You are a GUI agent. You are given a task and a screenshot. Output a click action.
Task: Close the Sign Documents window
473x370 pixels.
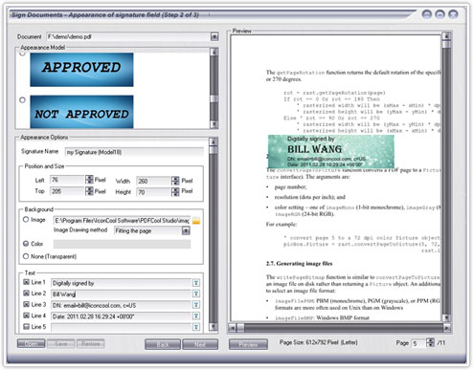coord(453,14)
